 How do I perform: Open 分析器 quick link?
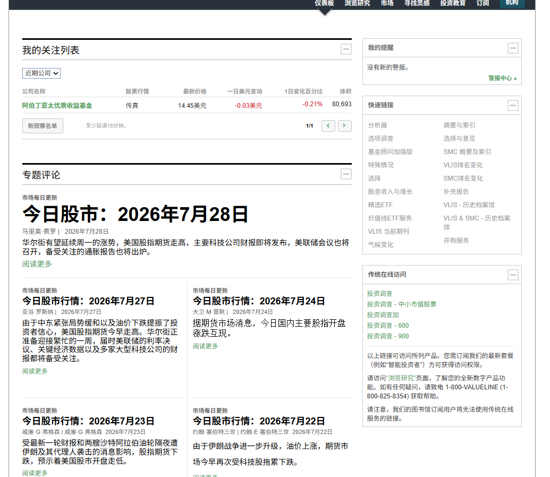point(377,125)
